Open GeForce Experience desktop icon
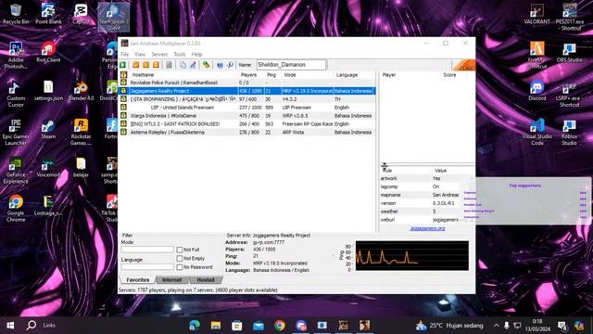Image resolution: width=593 pixels, height=334 pixels. (16, 171)
